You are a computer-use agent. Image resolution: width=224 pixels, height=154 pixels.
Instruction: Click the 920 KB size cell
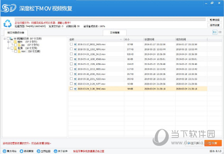click(x=130, y=54)
